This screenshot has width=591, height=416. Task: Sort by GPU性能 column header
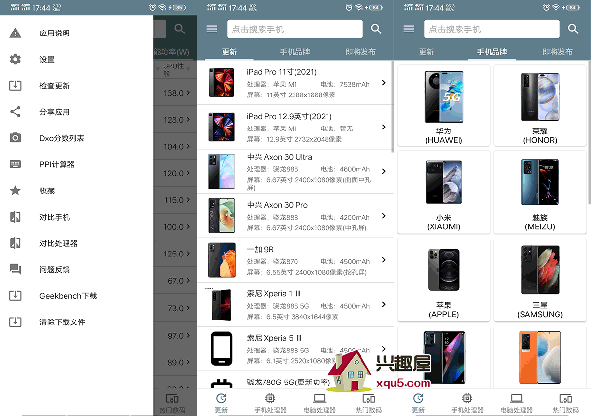click(173, 69)
